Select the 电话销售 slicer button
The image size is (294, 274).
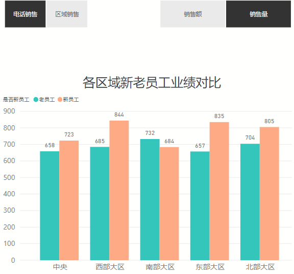(25, 14)
